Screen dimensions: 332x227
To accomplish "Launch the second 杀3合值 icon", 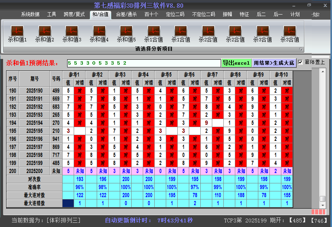I will coord(290,34).
